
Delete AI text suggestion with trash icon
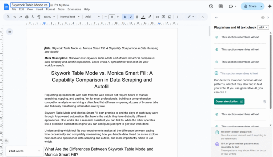tap(264, 101)
